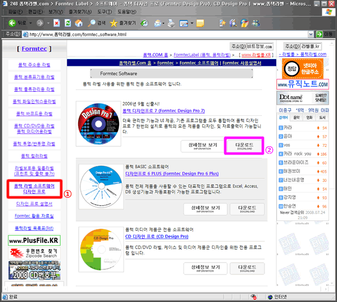This screenshot has width=337, height=302.
Task: Open the 즐겨찾기(A) menu
Action: click(x=80, y=11)
